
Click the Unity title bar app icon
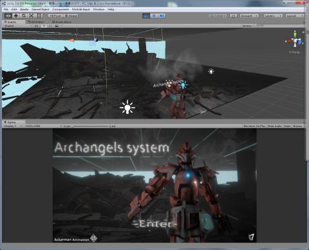4,3
